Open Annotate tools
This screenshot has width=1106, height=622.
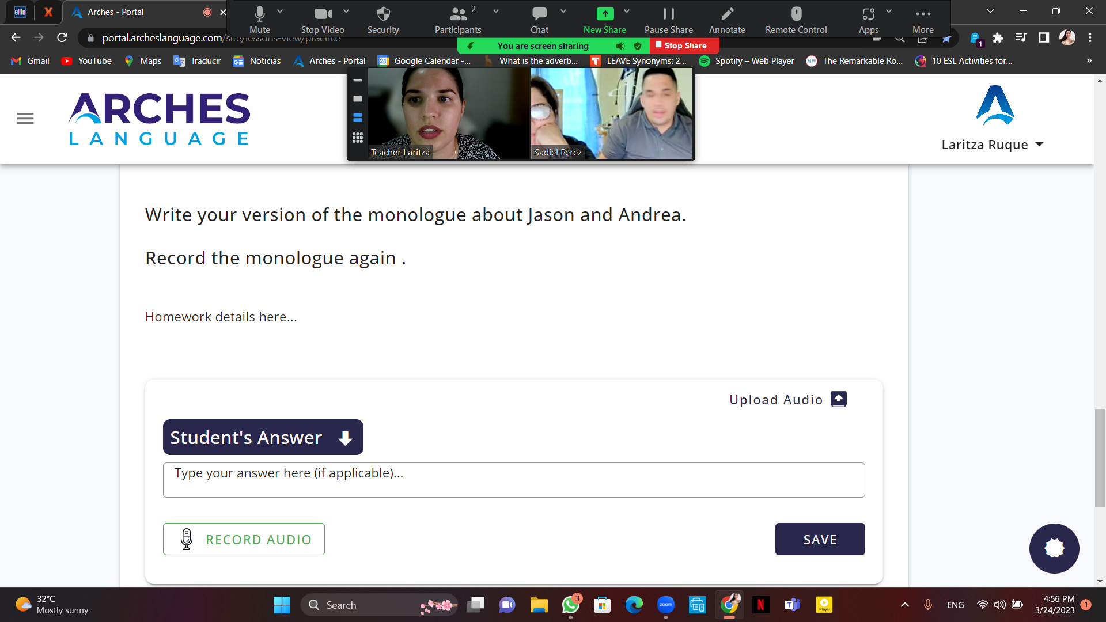[727, 20]
